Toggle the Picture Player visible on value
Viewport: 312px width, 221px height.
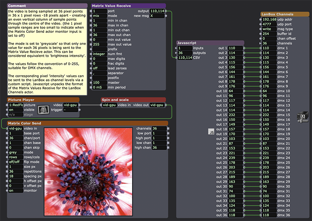(x=15, y=110)
